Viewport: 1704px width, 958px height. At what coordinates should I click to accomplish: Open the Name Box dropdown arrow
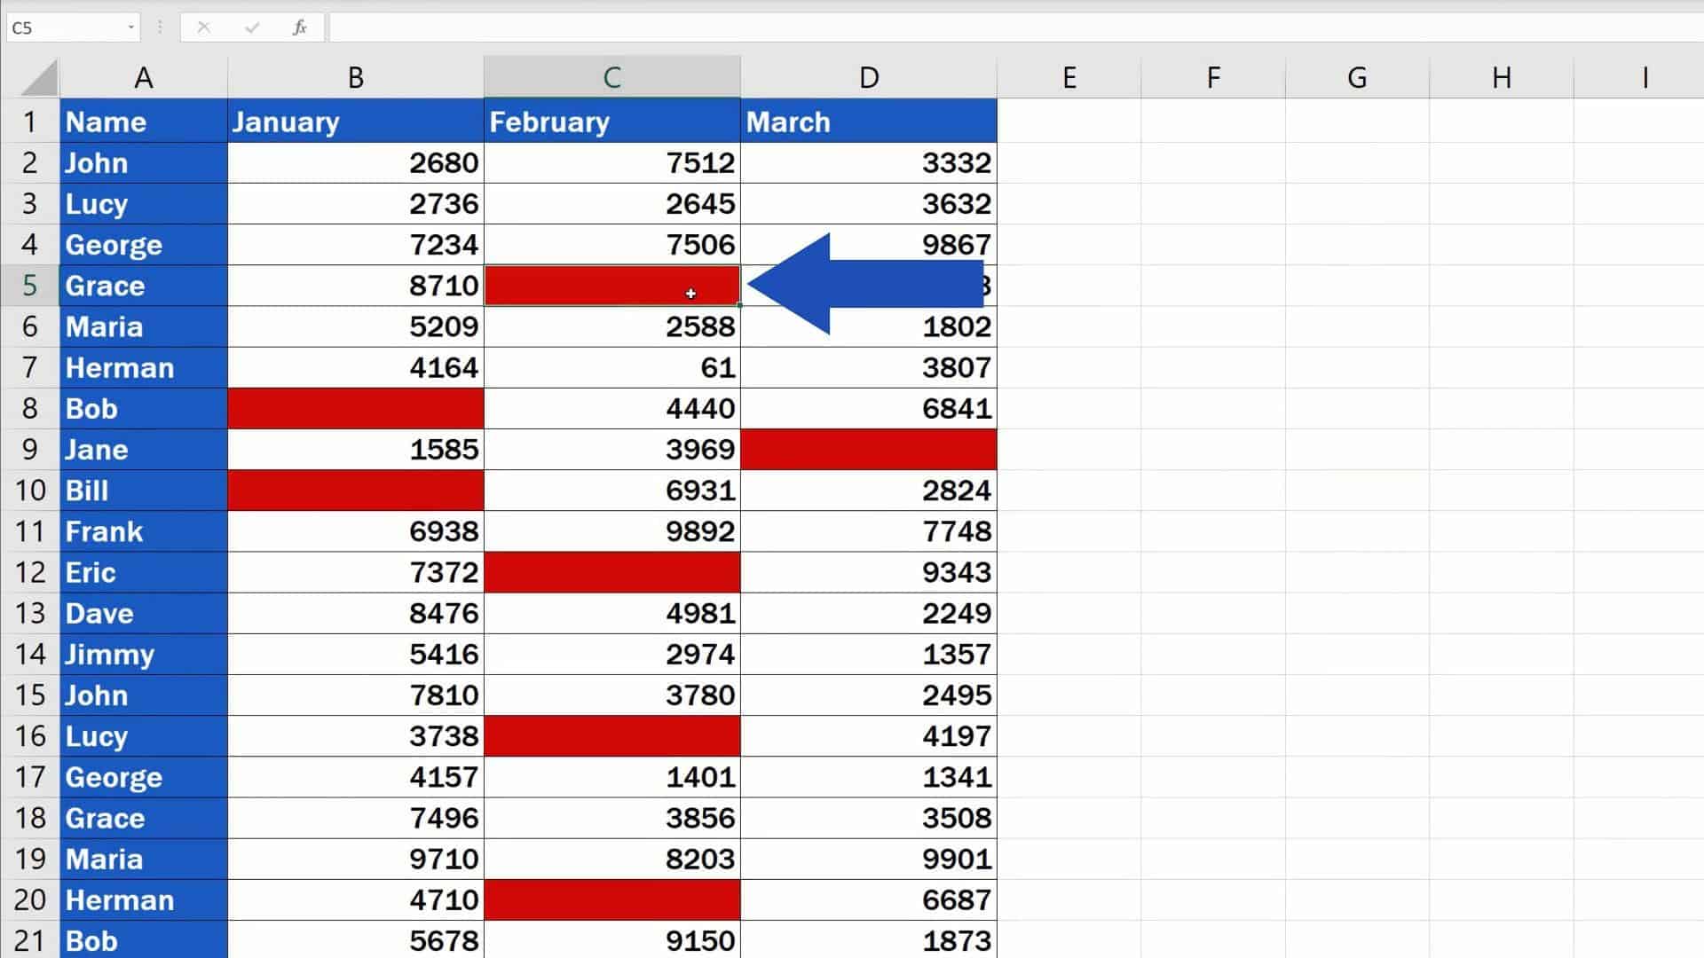[x=130, y=27]
